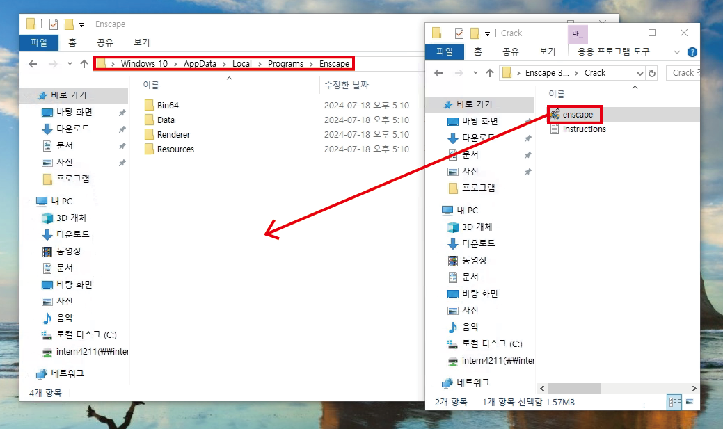
Task: Select 프로그램 folder in Crack window sidebar
Action: click(x=472, y=188)
